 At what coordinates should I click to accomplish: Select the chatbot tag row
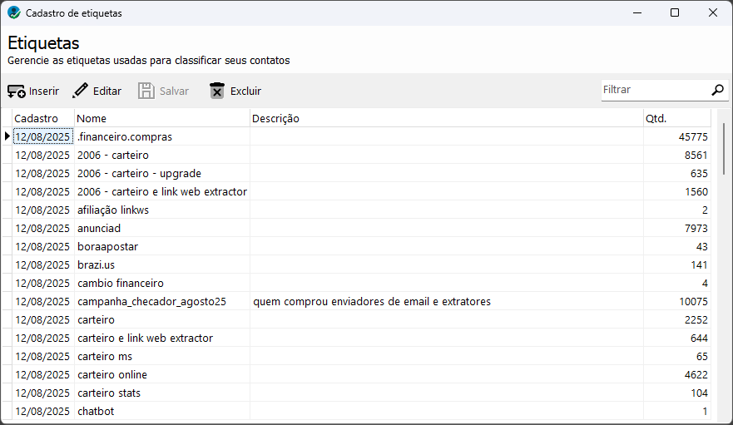point(362,411)
